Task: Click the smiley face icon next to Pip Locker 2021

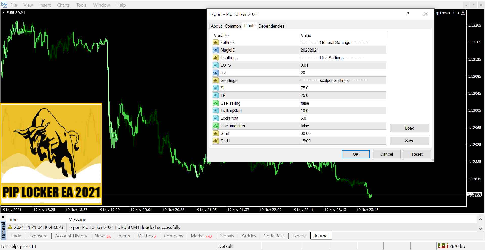Action: point(463,13)
